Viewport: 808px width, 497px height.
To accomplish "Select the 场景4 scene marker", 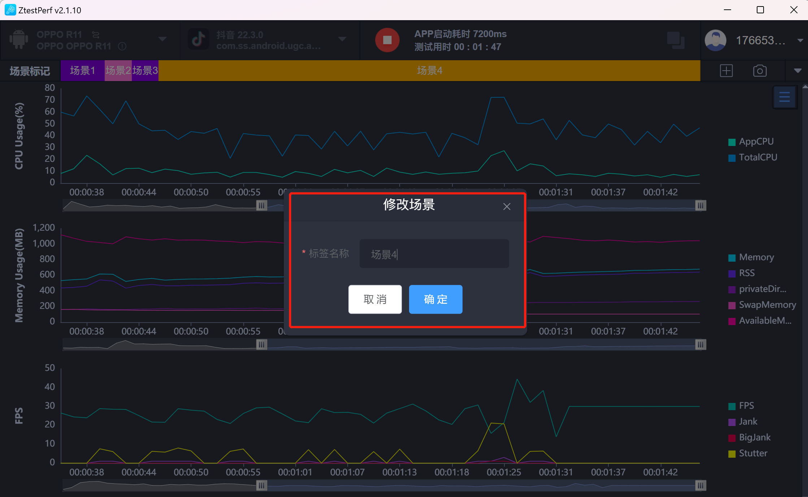I will point(429,71).
